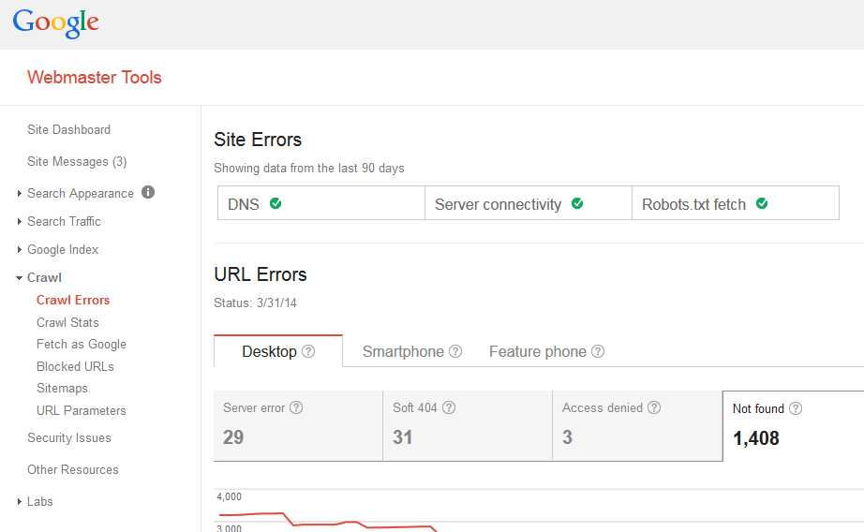Click the Smartphone help question icon
This screenshot has height=532, width=864.
pyautogui.click(x=455, y=352)
